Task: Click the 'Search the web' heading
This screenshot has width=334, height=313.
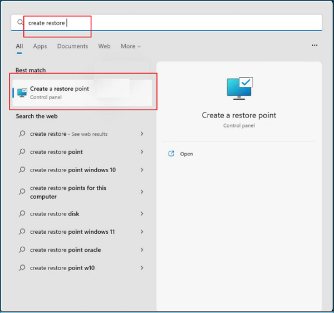Action: (37, 116)
